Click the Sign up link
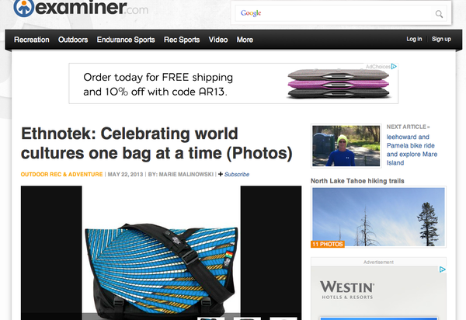The width and height of the screenshot is (466, 320). (441, 39)
